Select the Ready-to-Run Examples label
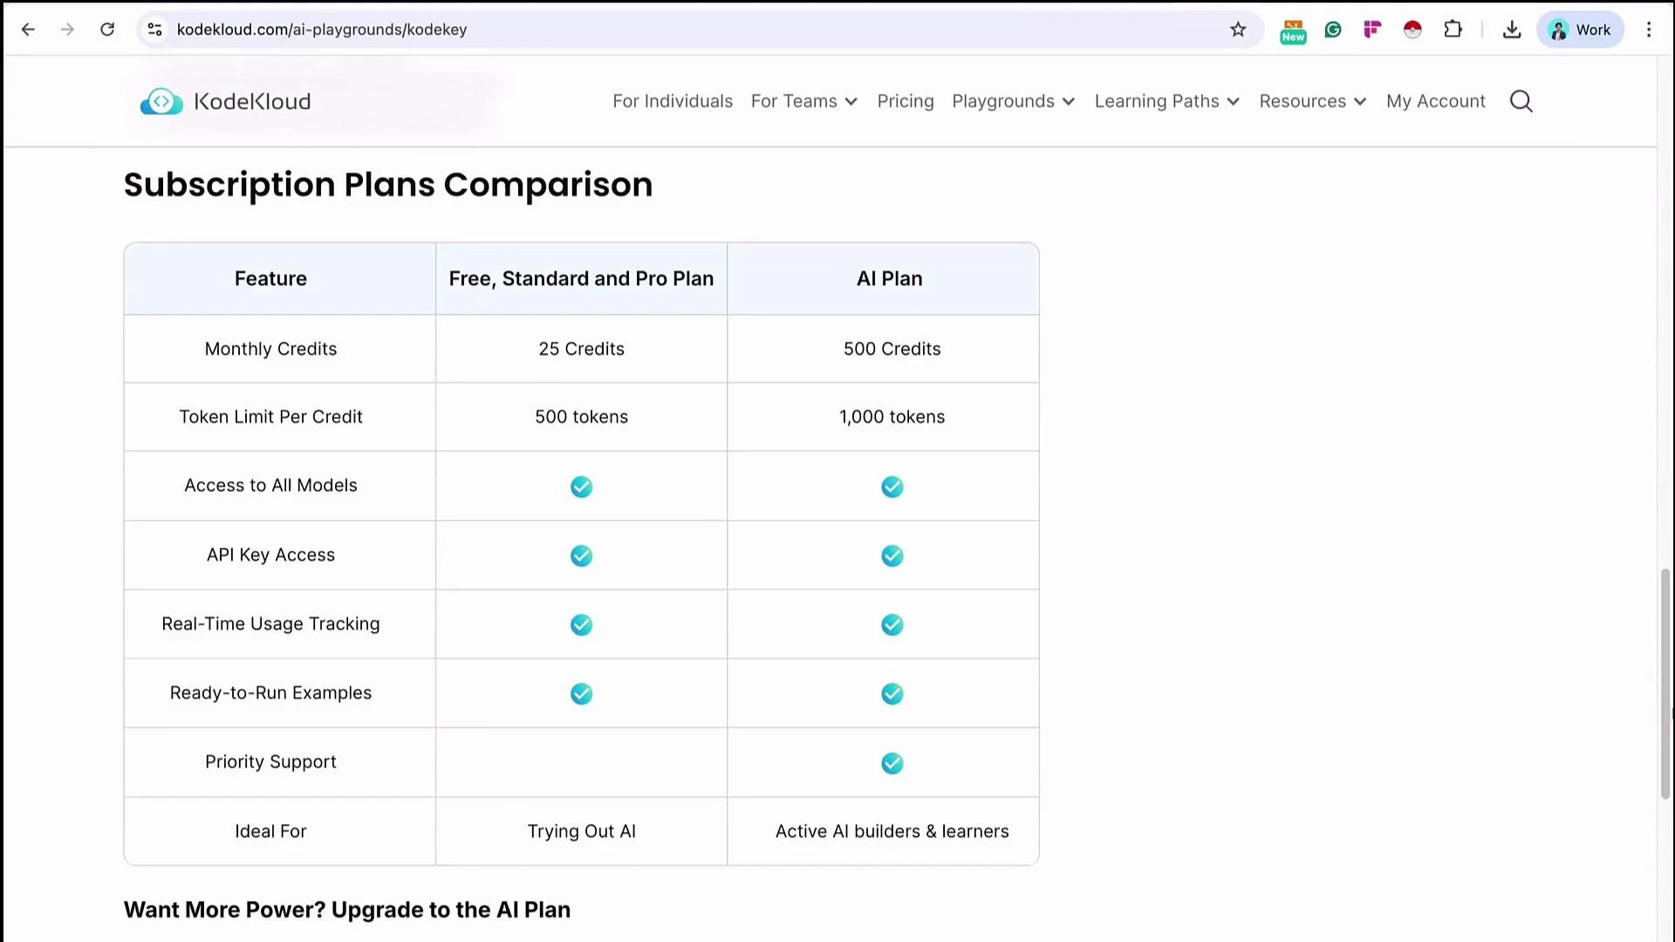This screenshot has width=1675, height=942. 270,693
